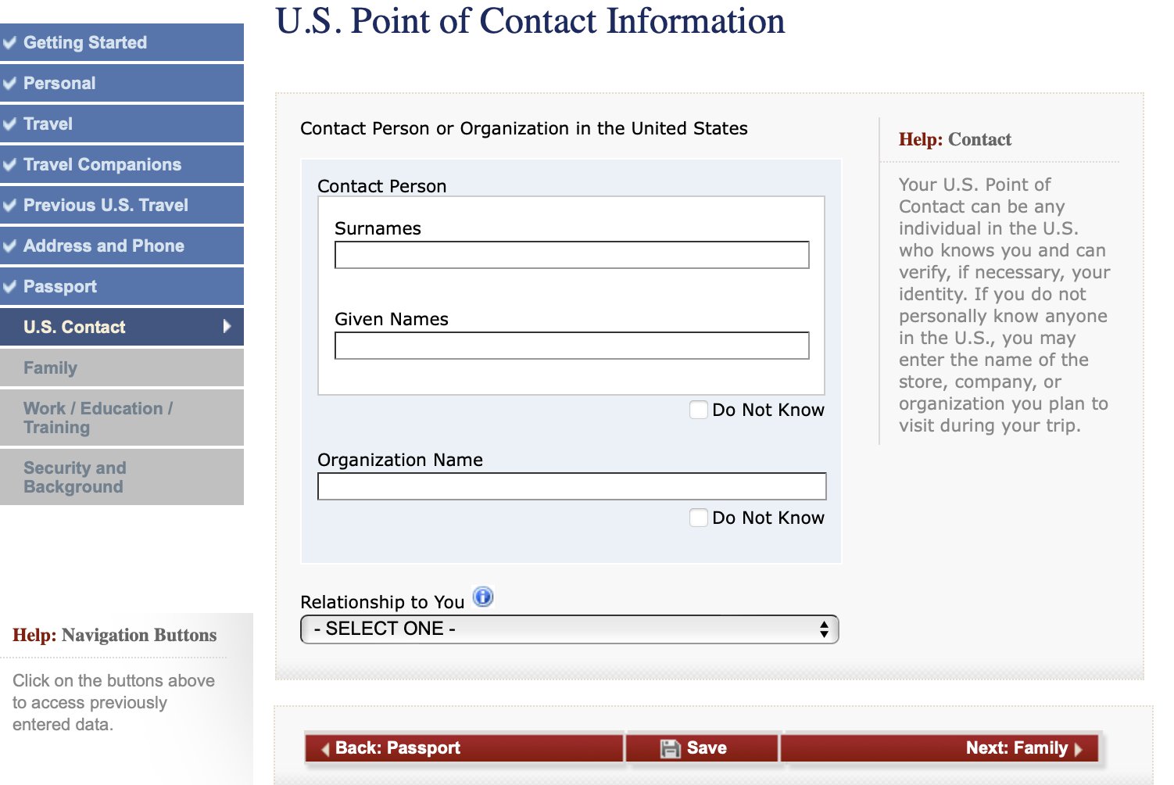The height and width of the screenshot is (785, 1174).
Task: Click the checkmark beside Travel Companions
Action: tap(9, 164)
